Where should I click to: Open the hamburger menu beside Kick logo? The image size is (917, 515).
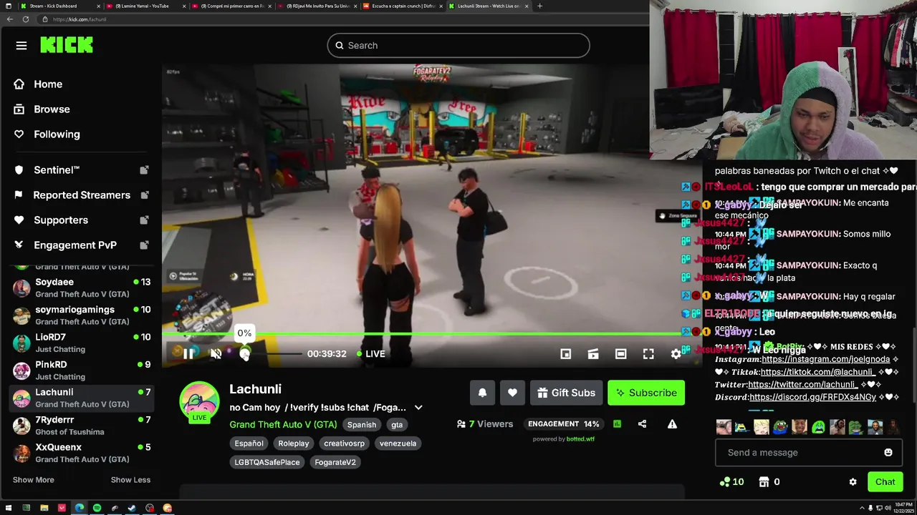coord(21,46)
